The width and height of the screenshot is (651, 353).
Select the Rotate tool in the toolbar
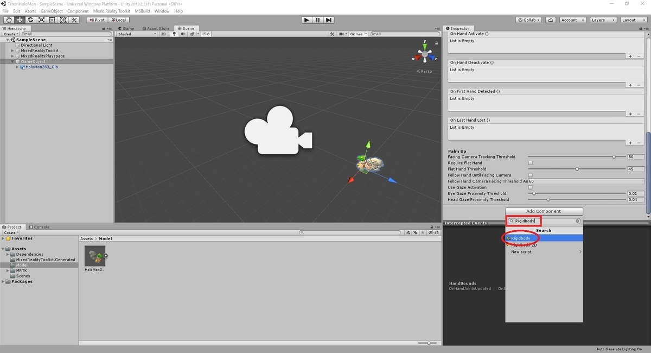point(30,20)
